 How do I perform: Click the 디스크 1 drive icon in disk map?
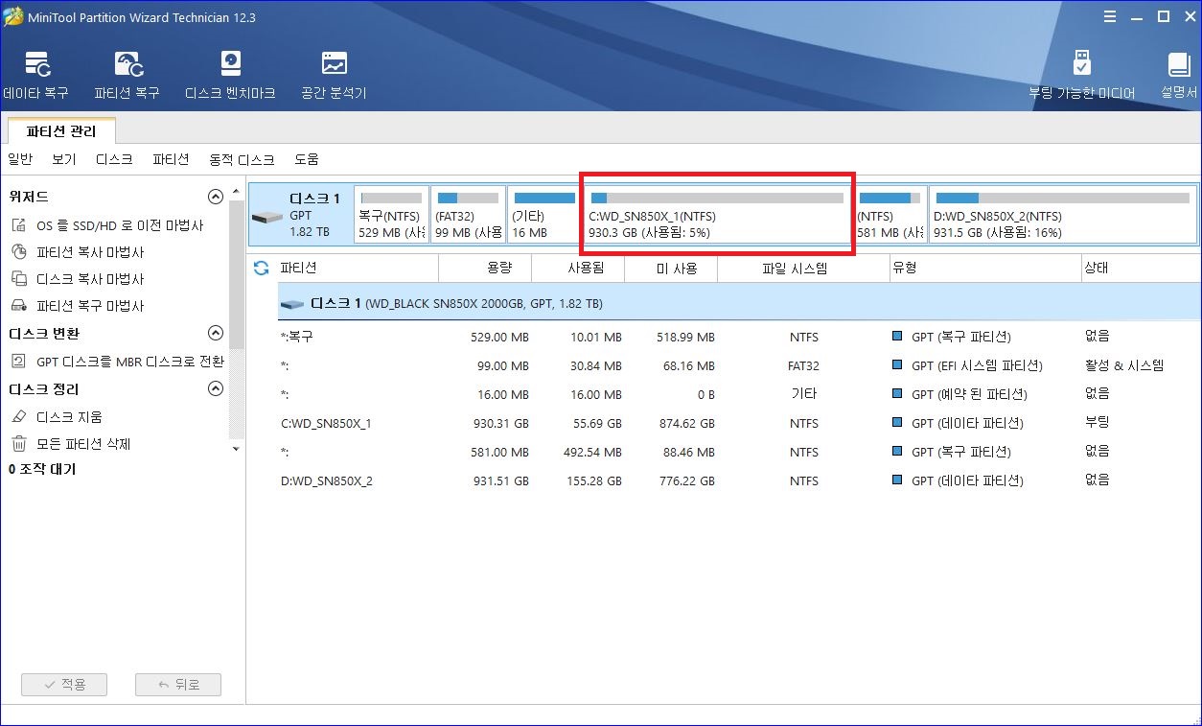(267, 216)
